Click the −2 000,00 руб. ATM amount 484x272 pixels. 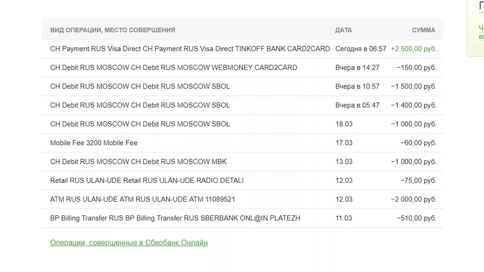[413, 199]
